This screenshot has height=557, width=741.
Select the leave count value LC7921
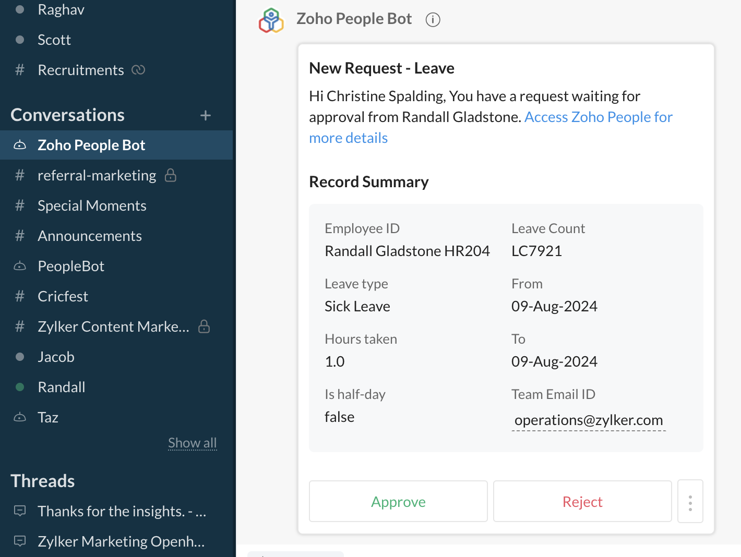(x=536, y=251)
